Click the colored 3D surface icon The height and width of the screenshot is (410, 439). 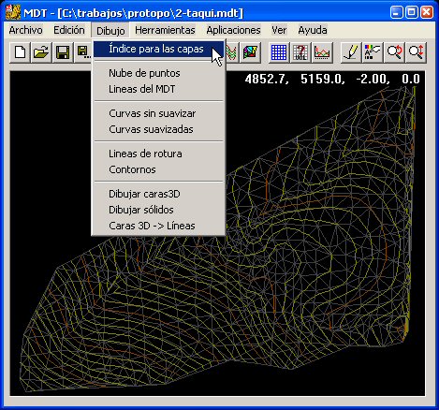[250, 52]
